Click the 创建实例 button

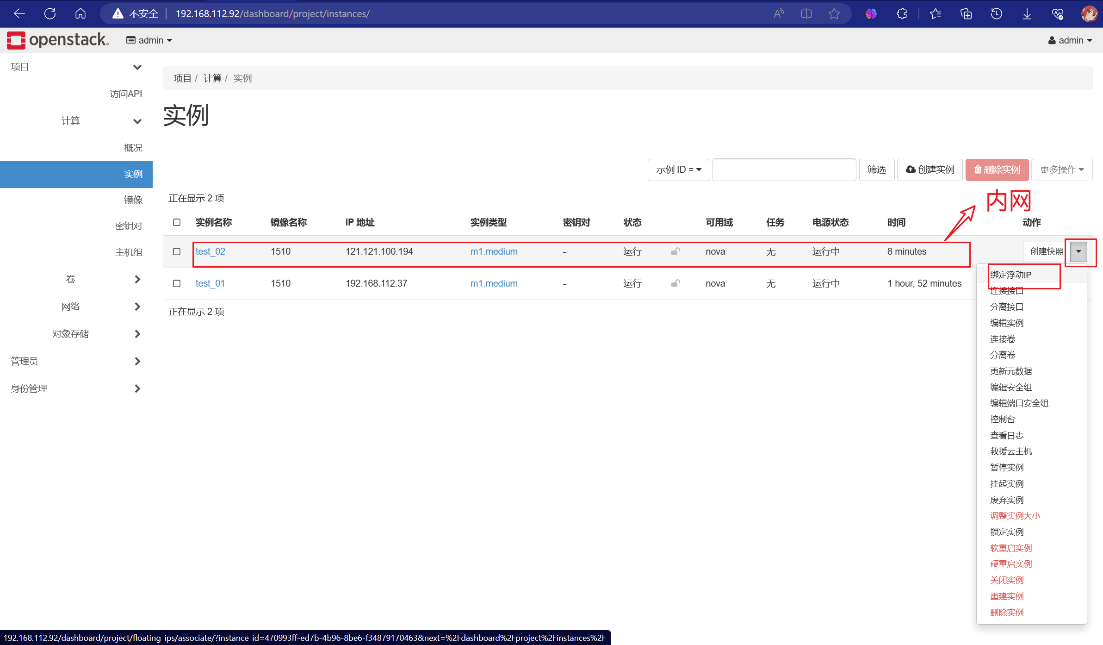[930, 170]
